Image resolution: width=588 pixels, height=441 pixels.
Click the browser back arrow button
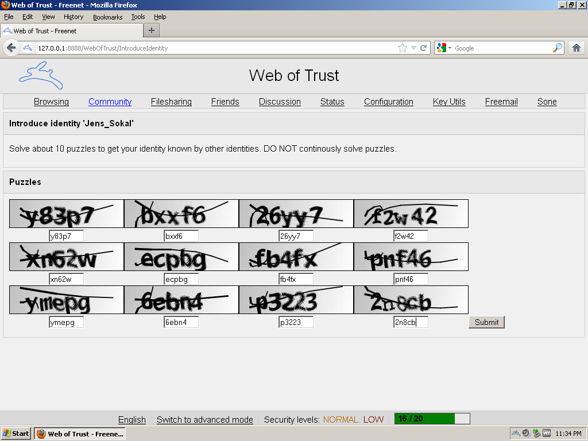tap(11, 48)
